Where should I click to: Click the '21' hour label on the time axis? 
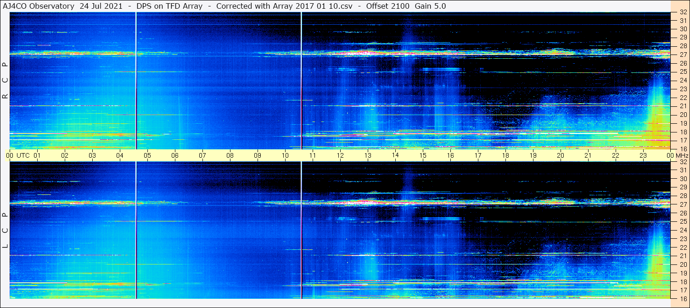click(588, 155)
